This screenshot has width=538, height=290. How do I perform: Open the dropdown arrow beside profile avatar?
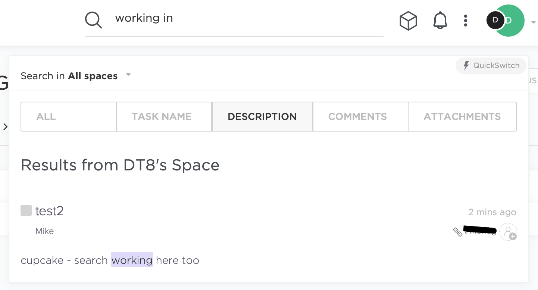click(533, 22)
